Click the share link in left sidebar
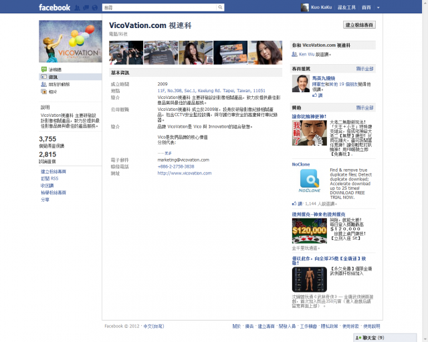428x342 pixels. click(x=45, y=199)
